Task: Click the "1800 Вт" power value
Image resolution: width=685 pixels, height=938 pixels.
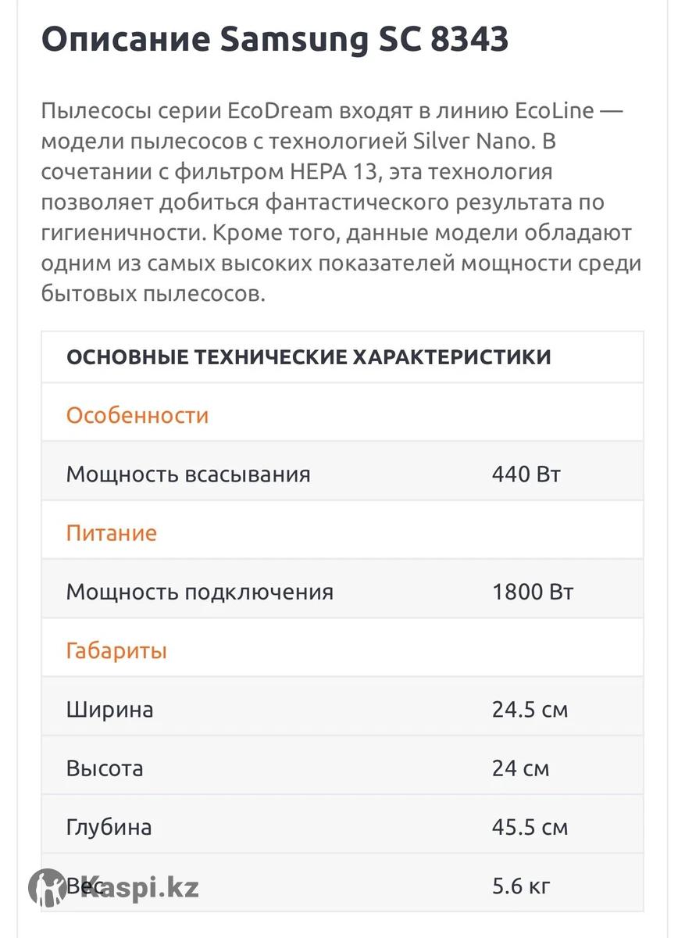Action: click(x=533, y=593)
